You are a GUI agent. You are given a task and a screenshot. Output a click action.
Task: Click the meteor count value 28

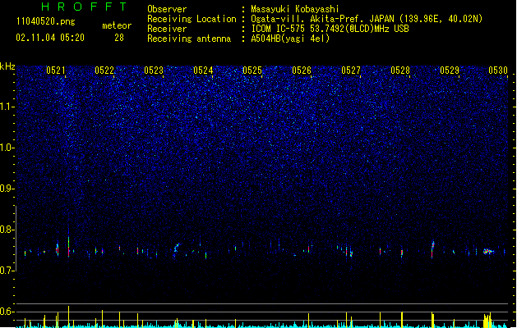(119, 38)
